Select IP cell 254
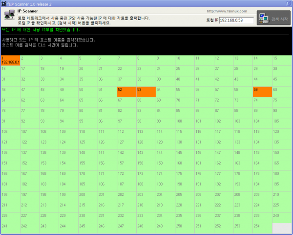Viewport: 293px width, 235px height. [262, 228]
